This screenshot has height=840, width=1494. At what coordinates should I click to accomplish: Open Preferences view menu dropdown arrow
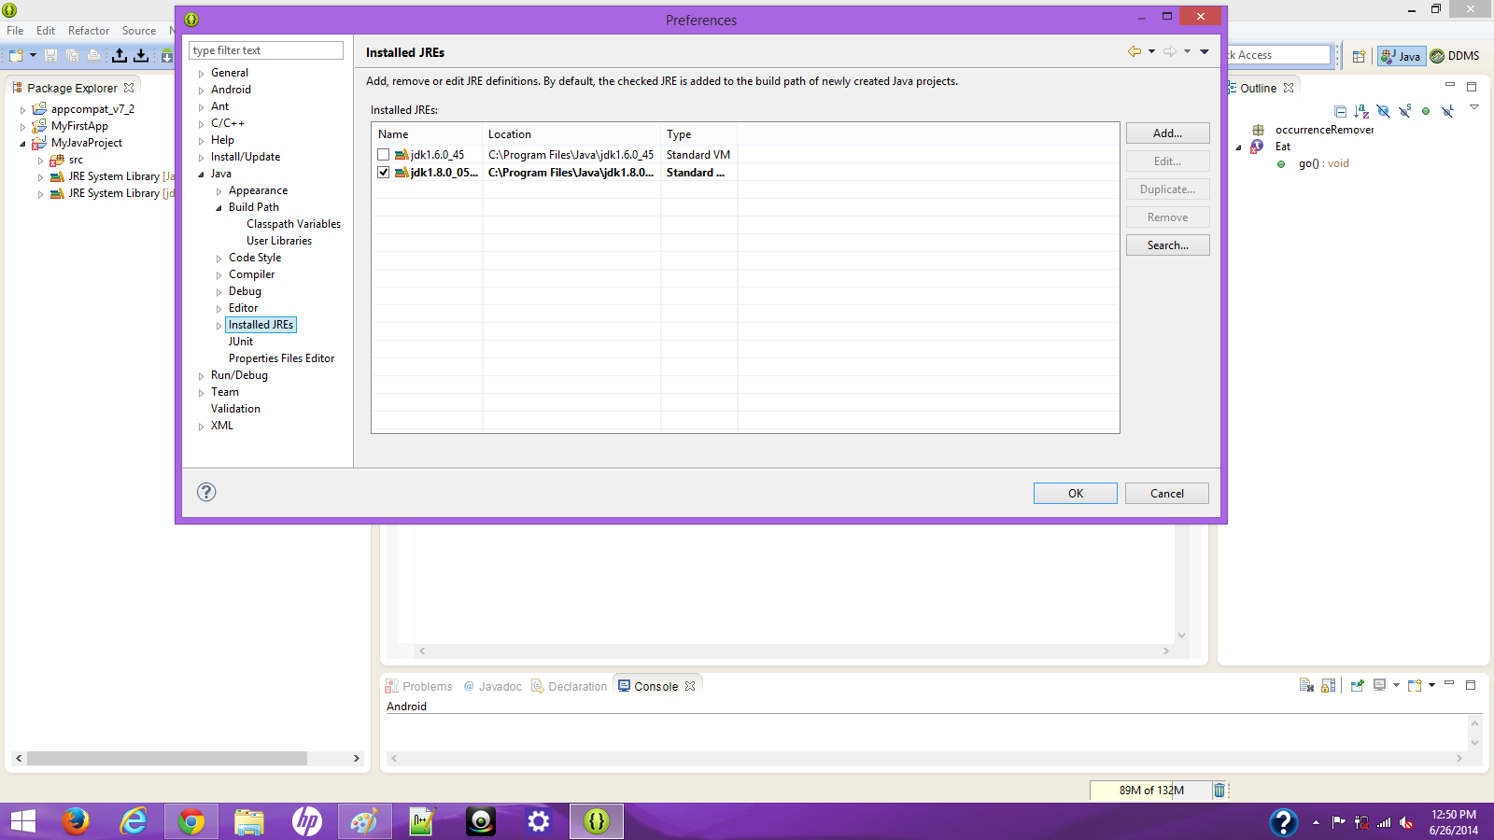coord(1205,52)
